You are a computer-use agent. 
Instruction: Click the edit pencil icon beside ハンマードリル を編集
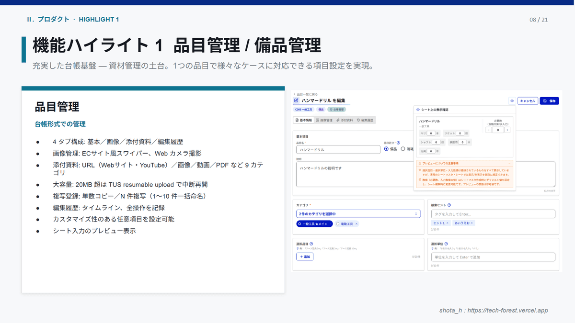click(x=297, y=100)
